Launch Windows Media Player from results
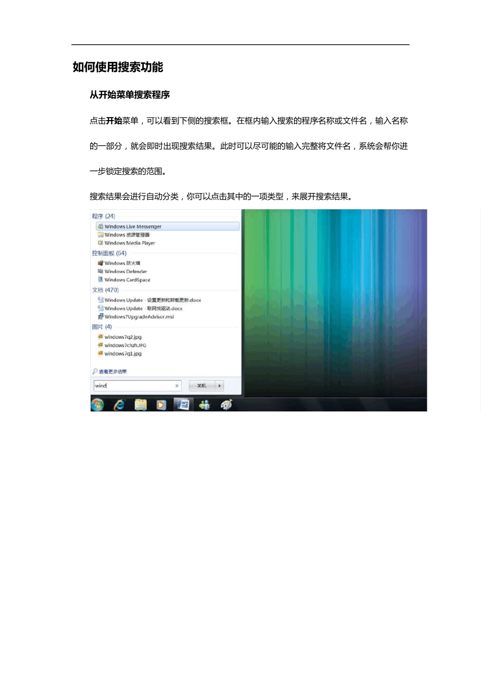Viewport: 481px width, 681px height. pyautogui.click(x=127, y=243)
